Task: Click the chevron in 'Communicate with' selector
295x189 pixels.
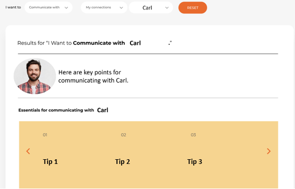Action: pos(66,8)
